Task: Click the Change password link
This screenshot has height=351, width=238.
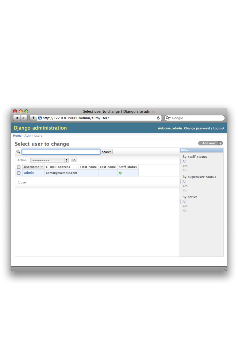Action: tap(197, 128)
